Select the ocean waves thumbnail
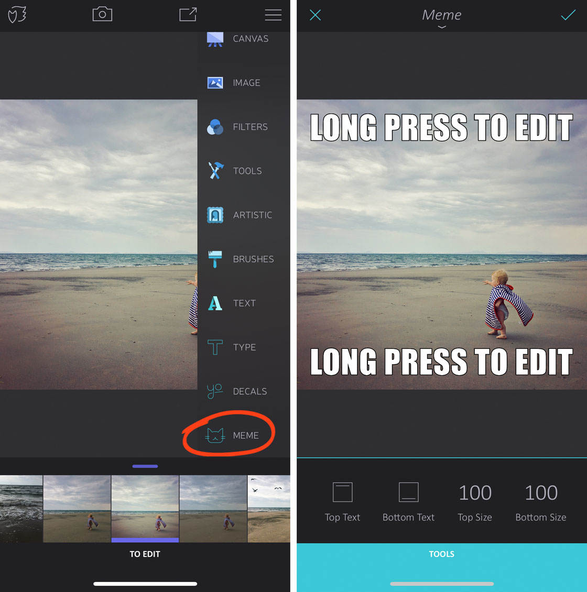Viewport: 587px width, 592px height. click(x=21, y=508)
